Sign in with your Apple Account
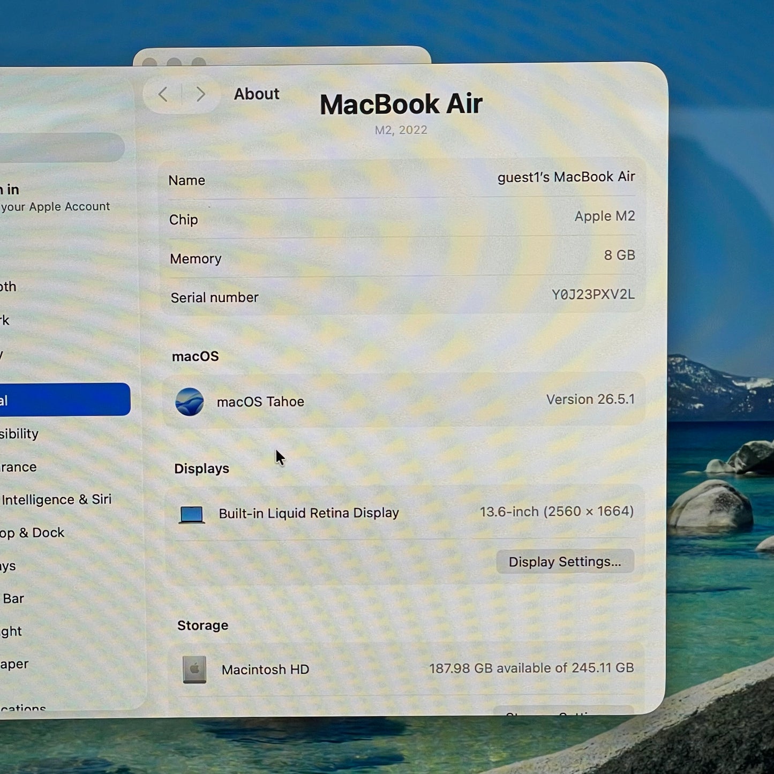 55,198
